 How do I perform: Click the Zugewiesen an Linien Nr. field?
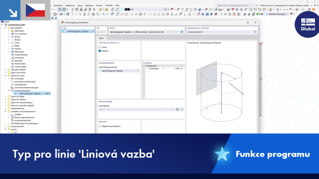point(220,32)
